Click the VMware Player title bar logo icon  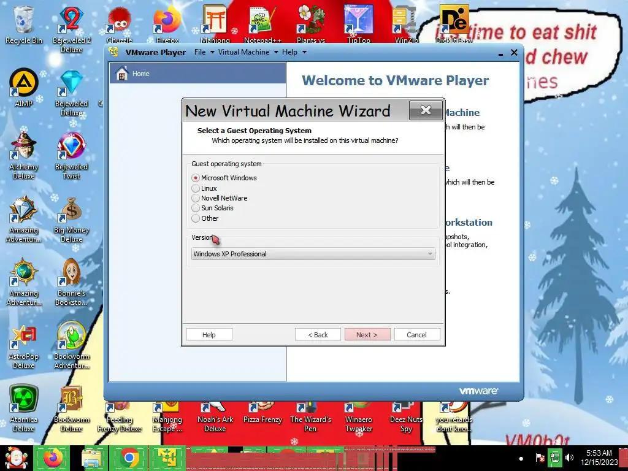[113, 52]
